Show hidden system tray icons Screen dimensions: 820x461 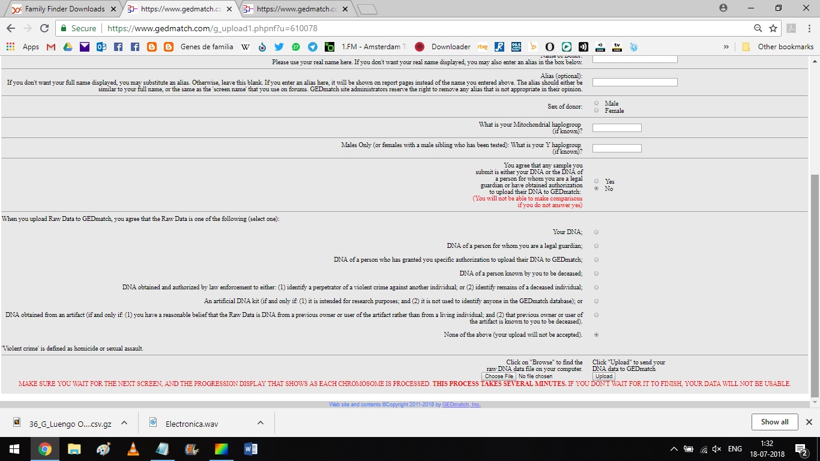click(674, 448)
